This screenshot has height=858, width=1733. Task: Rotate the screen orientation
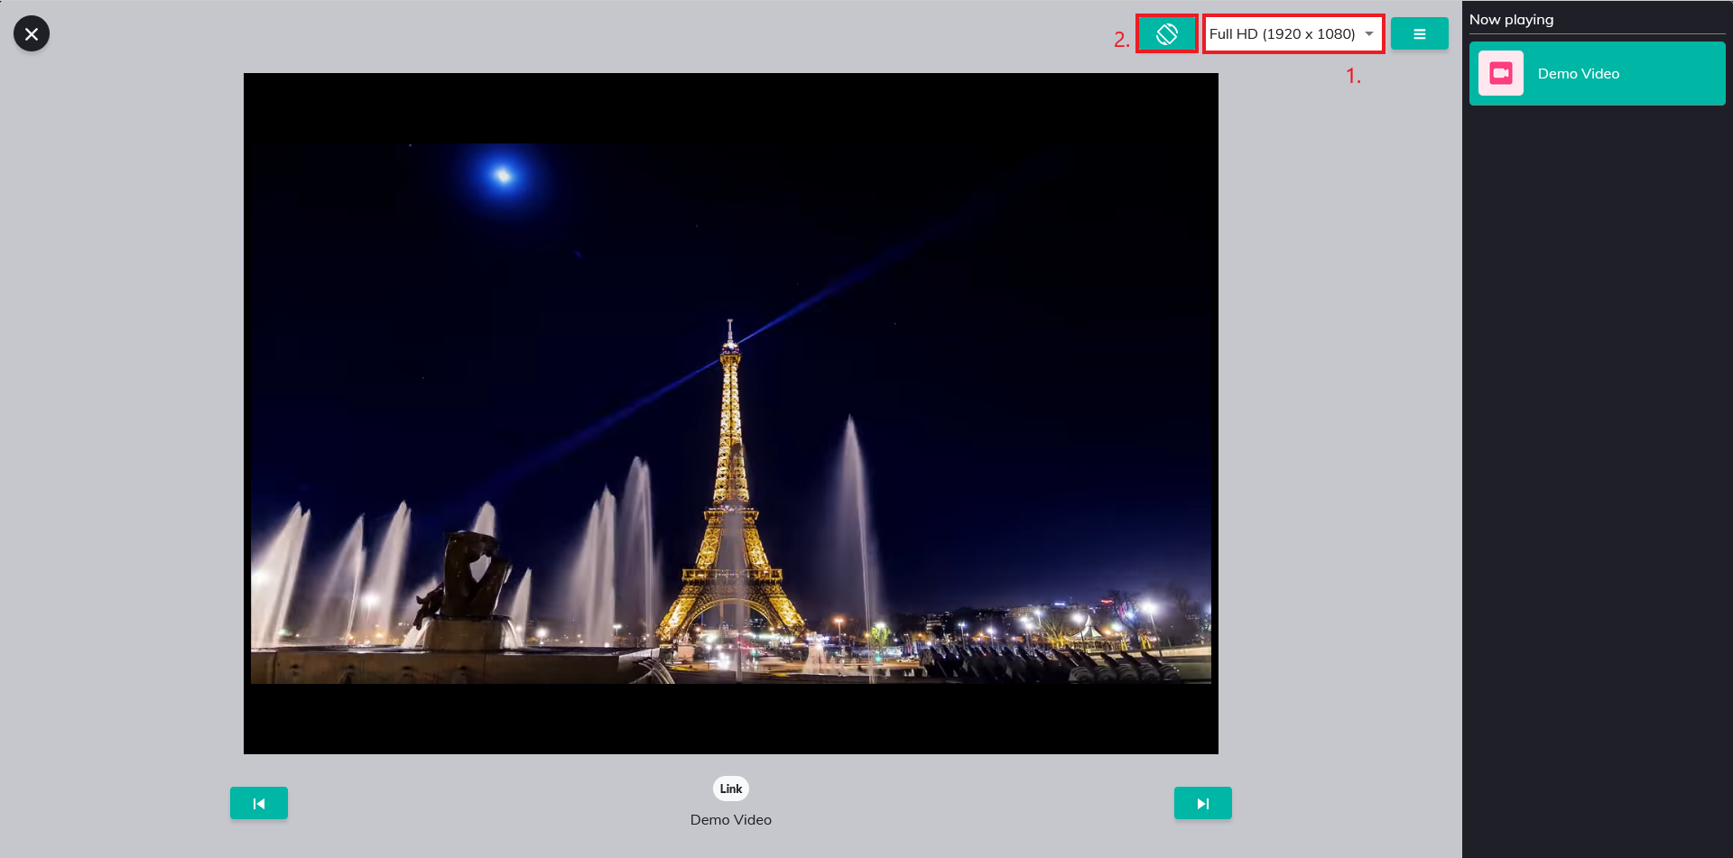click(1166, 34)
